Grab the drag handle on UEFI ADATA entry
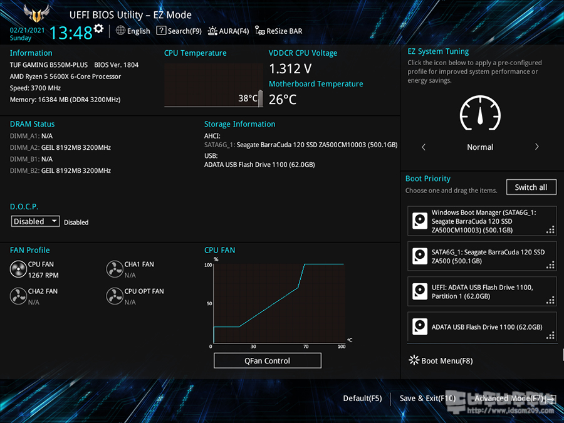This screenshot has height=423, width=564. point(550,300)
